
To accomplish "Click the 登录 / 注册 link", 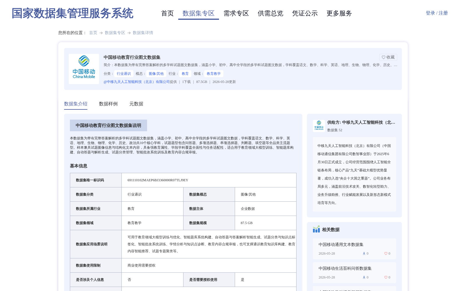I will coord(437,13).
